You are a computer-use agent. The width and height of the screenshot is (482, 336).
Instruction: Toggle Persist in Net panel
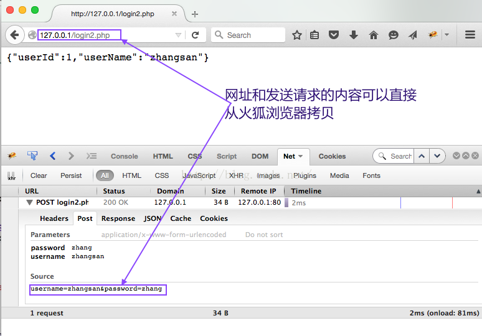[x=71, y=175]
